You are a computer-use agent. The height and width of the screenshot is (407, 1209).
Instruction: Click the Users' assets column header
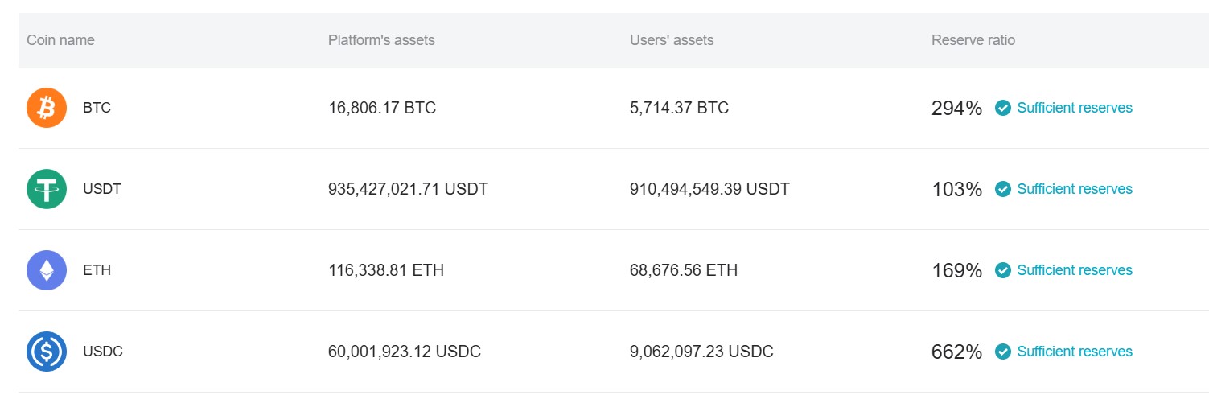tap(672, 40)
